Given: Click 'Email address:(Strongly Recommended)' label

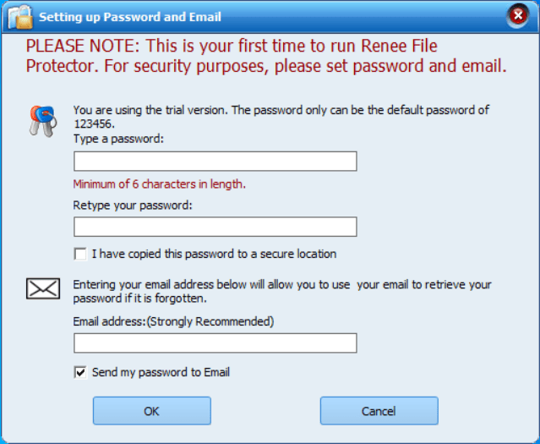Looking at the screenshot, I should click(173, 321).
